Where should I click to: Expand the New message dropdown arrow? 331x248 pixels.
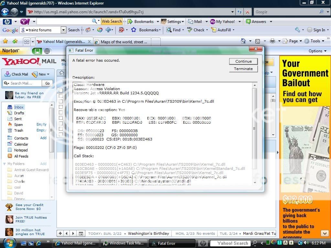[x=48, y=74]
